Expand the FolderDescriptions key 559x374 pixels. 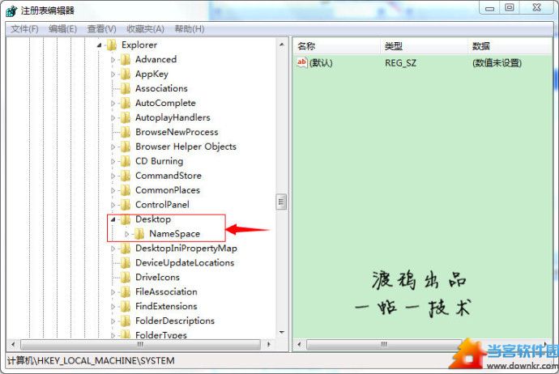coord(113,321)
